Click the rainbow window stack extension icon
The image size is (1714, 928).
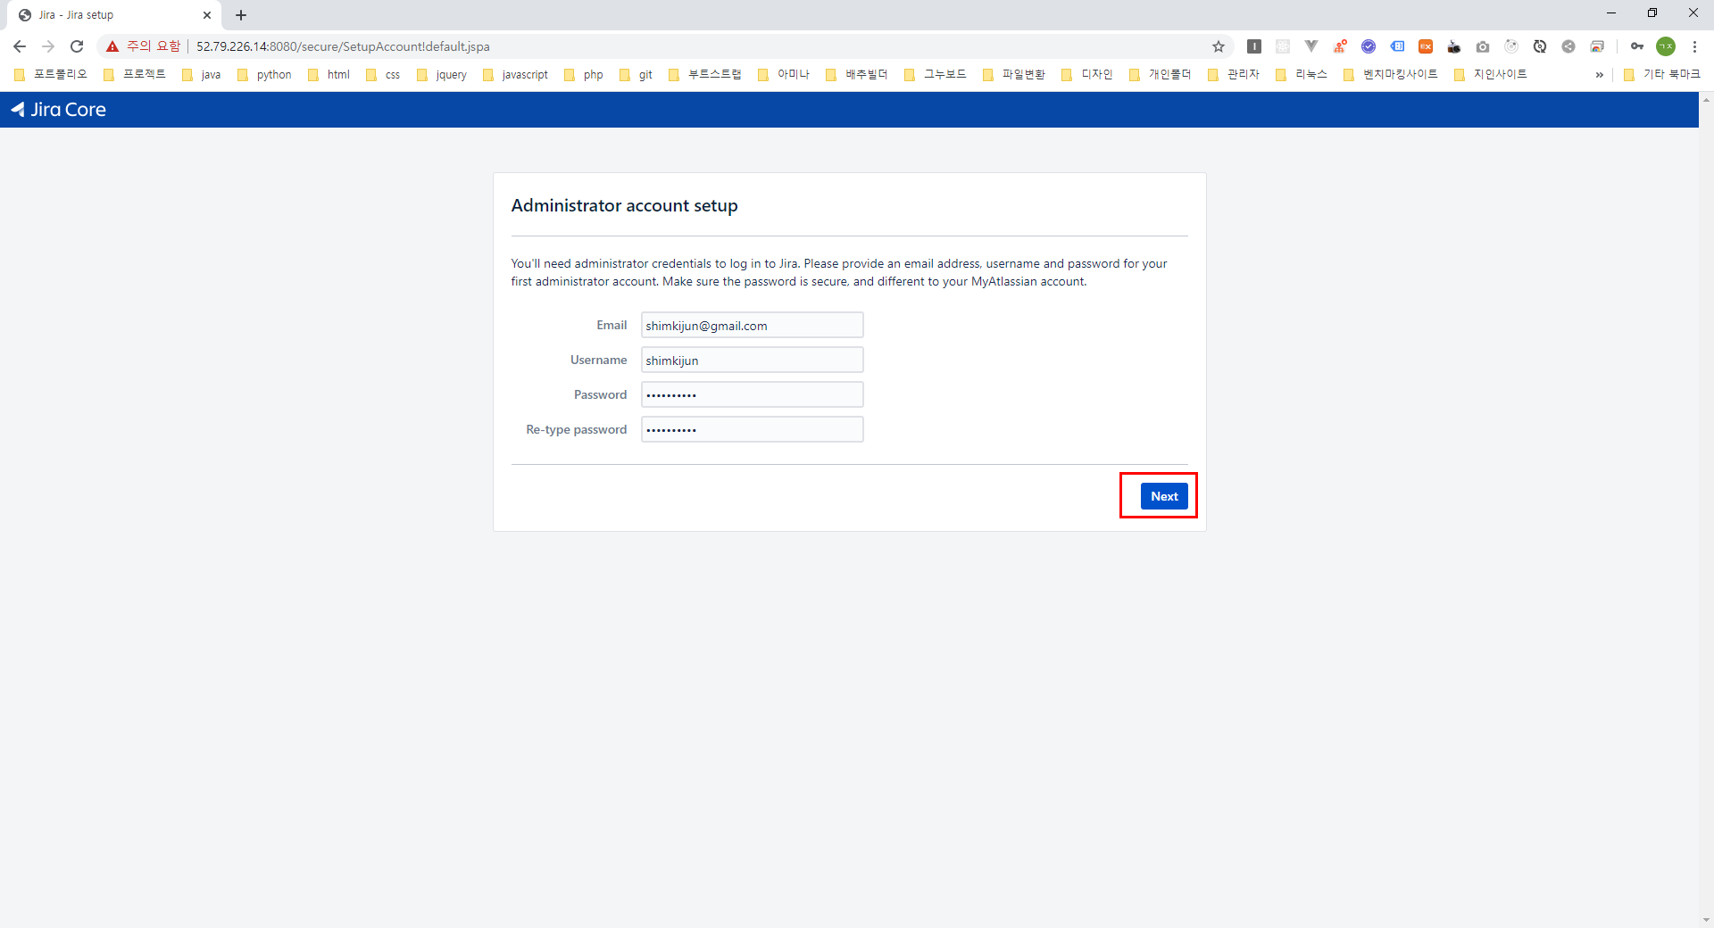pyautogui.click(x=1597, y=46)
